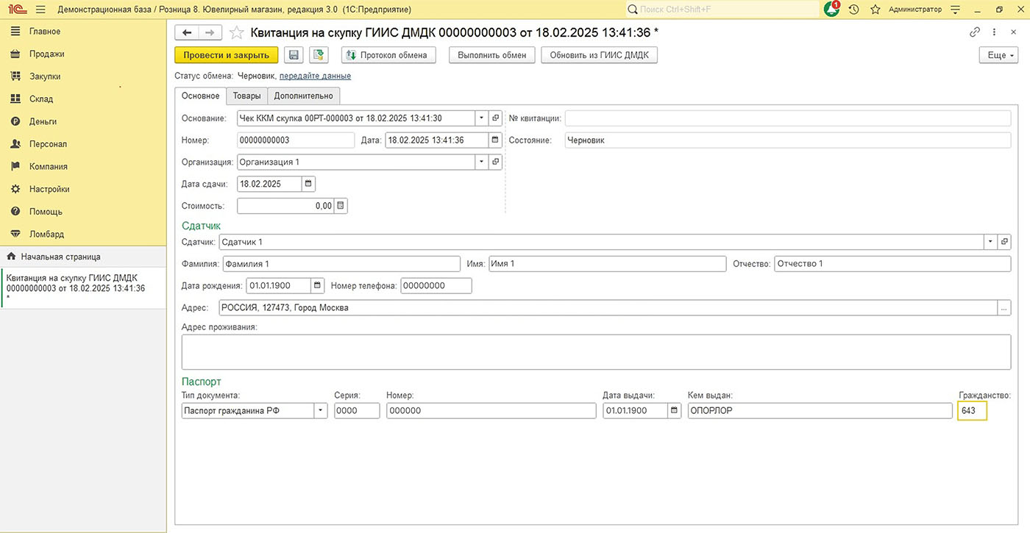Open the calendar picker for Дата field

coord(495,140)
